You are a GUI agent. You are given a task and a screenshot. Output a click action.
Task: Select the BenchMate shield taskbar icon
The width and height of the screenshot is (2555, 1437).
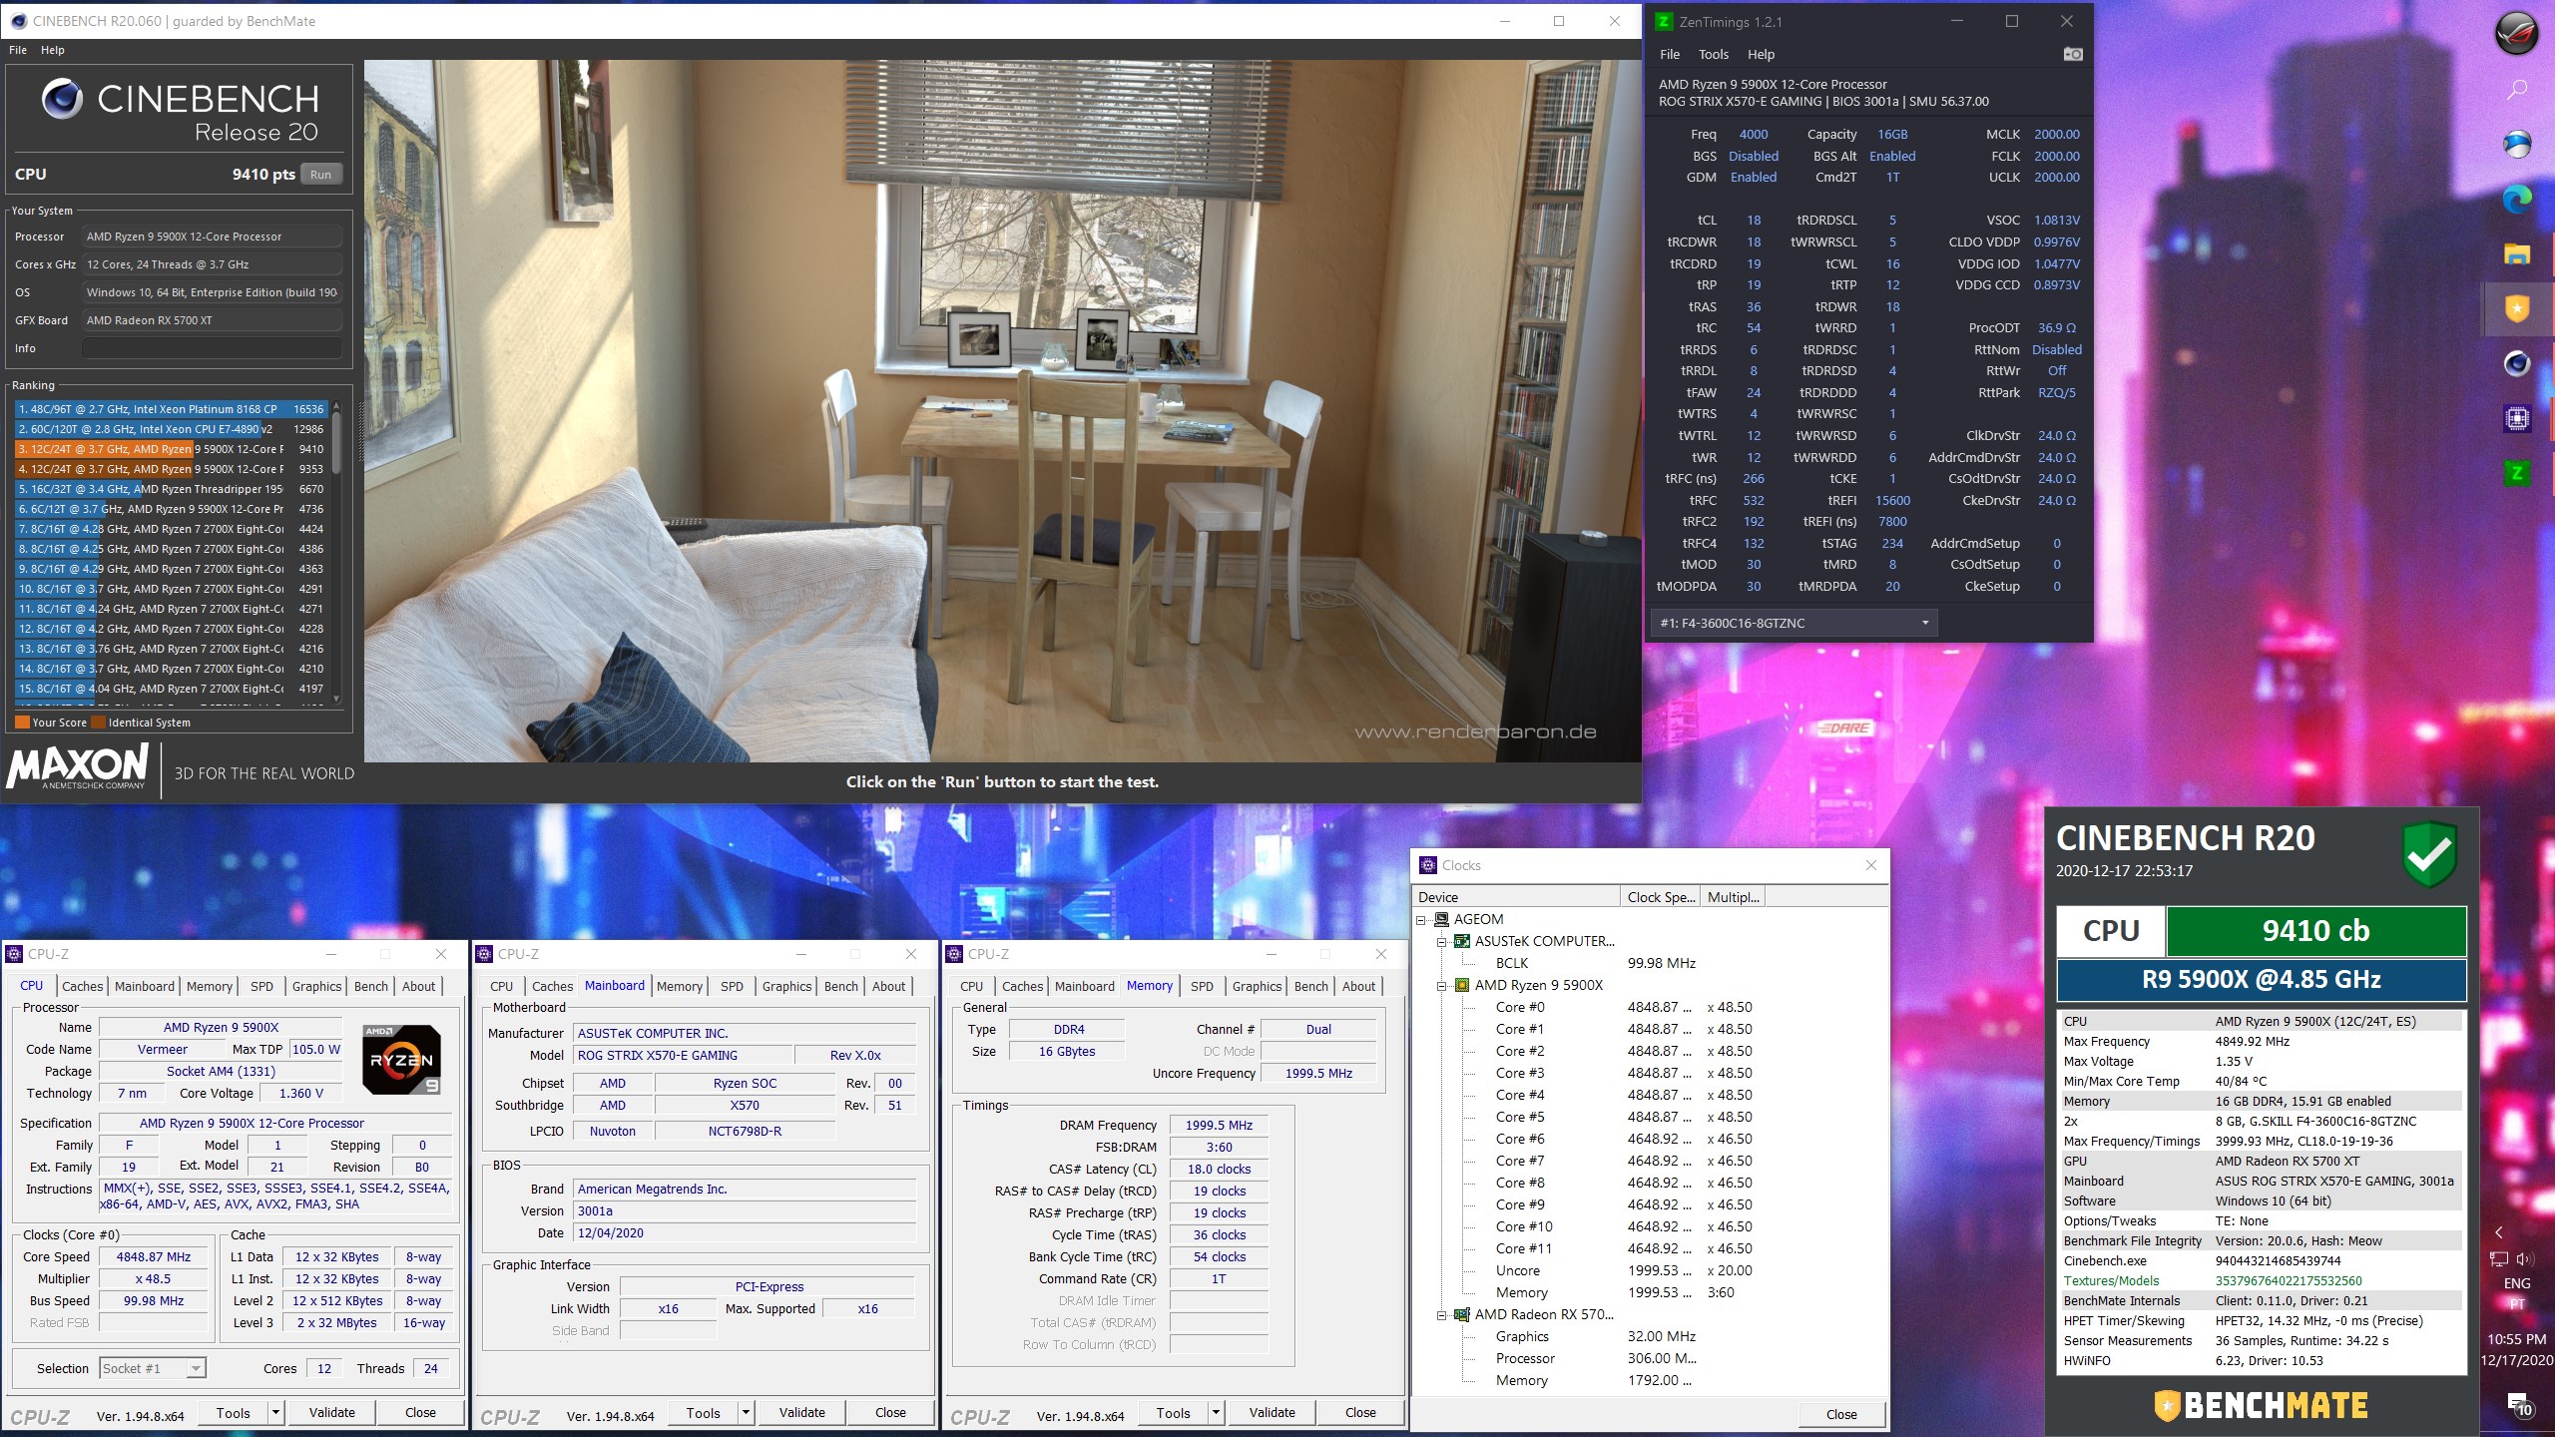pos(2517,309)
